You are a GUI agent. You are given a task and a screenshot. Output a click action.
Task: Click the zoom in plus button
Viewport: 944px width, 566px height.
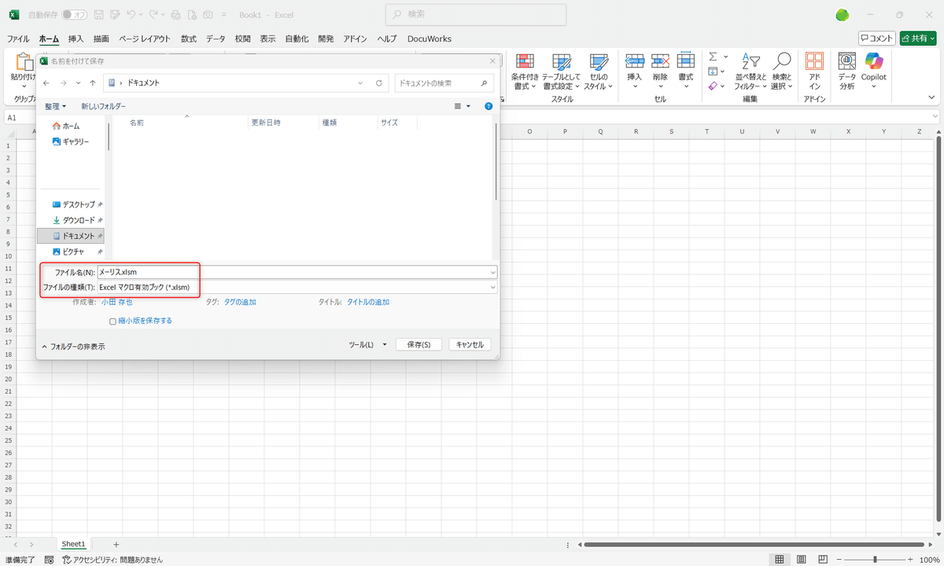pos(910,559)
